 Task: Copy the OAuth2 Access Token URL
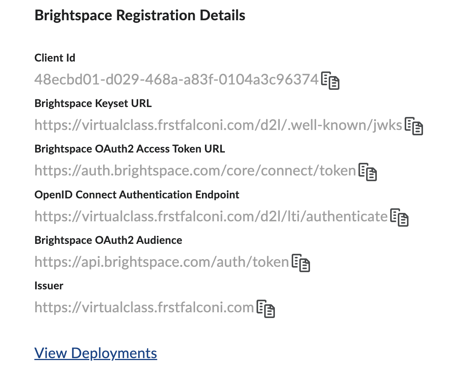tap(368, 172)
